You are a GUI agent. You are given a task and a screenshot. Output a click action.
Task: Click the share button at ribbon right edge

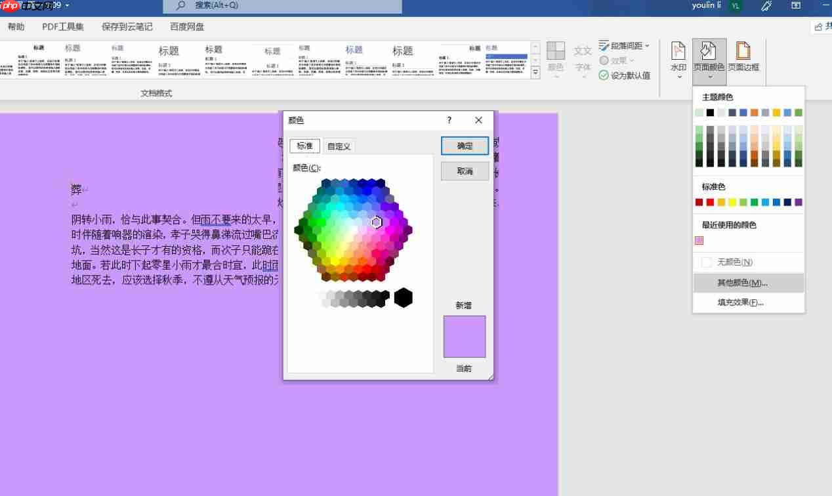(x=822, y=27)
